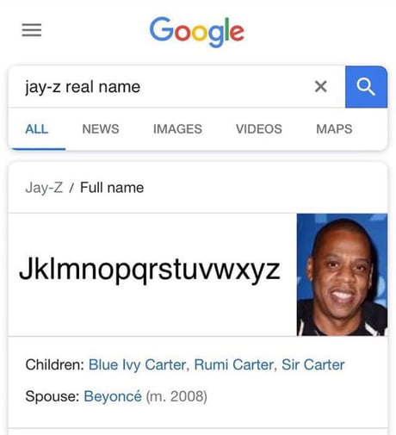Click the Children label
396x435 pixels.
pyautogui.click(x=54, y=365)
